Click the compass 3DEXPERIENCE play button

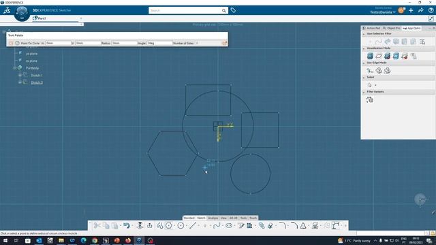click(x=22, y=13)
